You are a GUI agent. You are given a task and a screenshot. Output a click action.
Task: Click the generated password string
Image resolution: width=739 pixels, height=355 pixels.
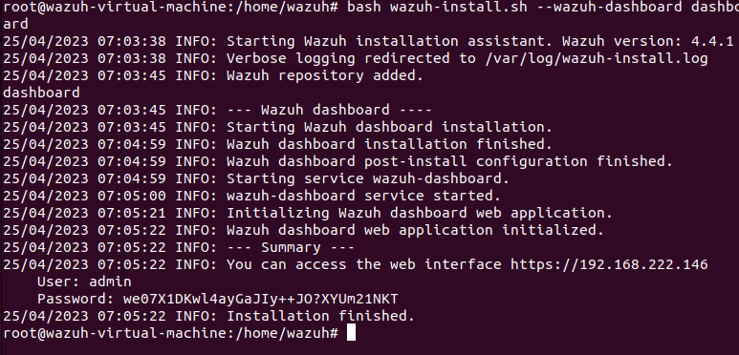261,299
